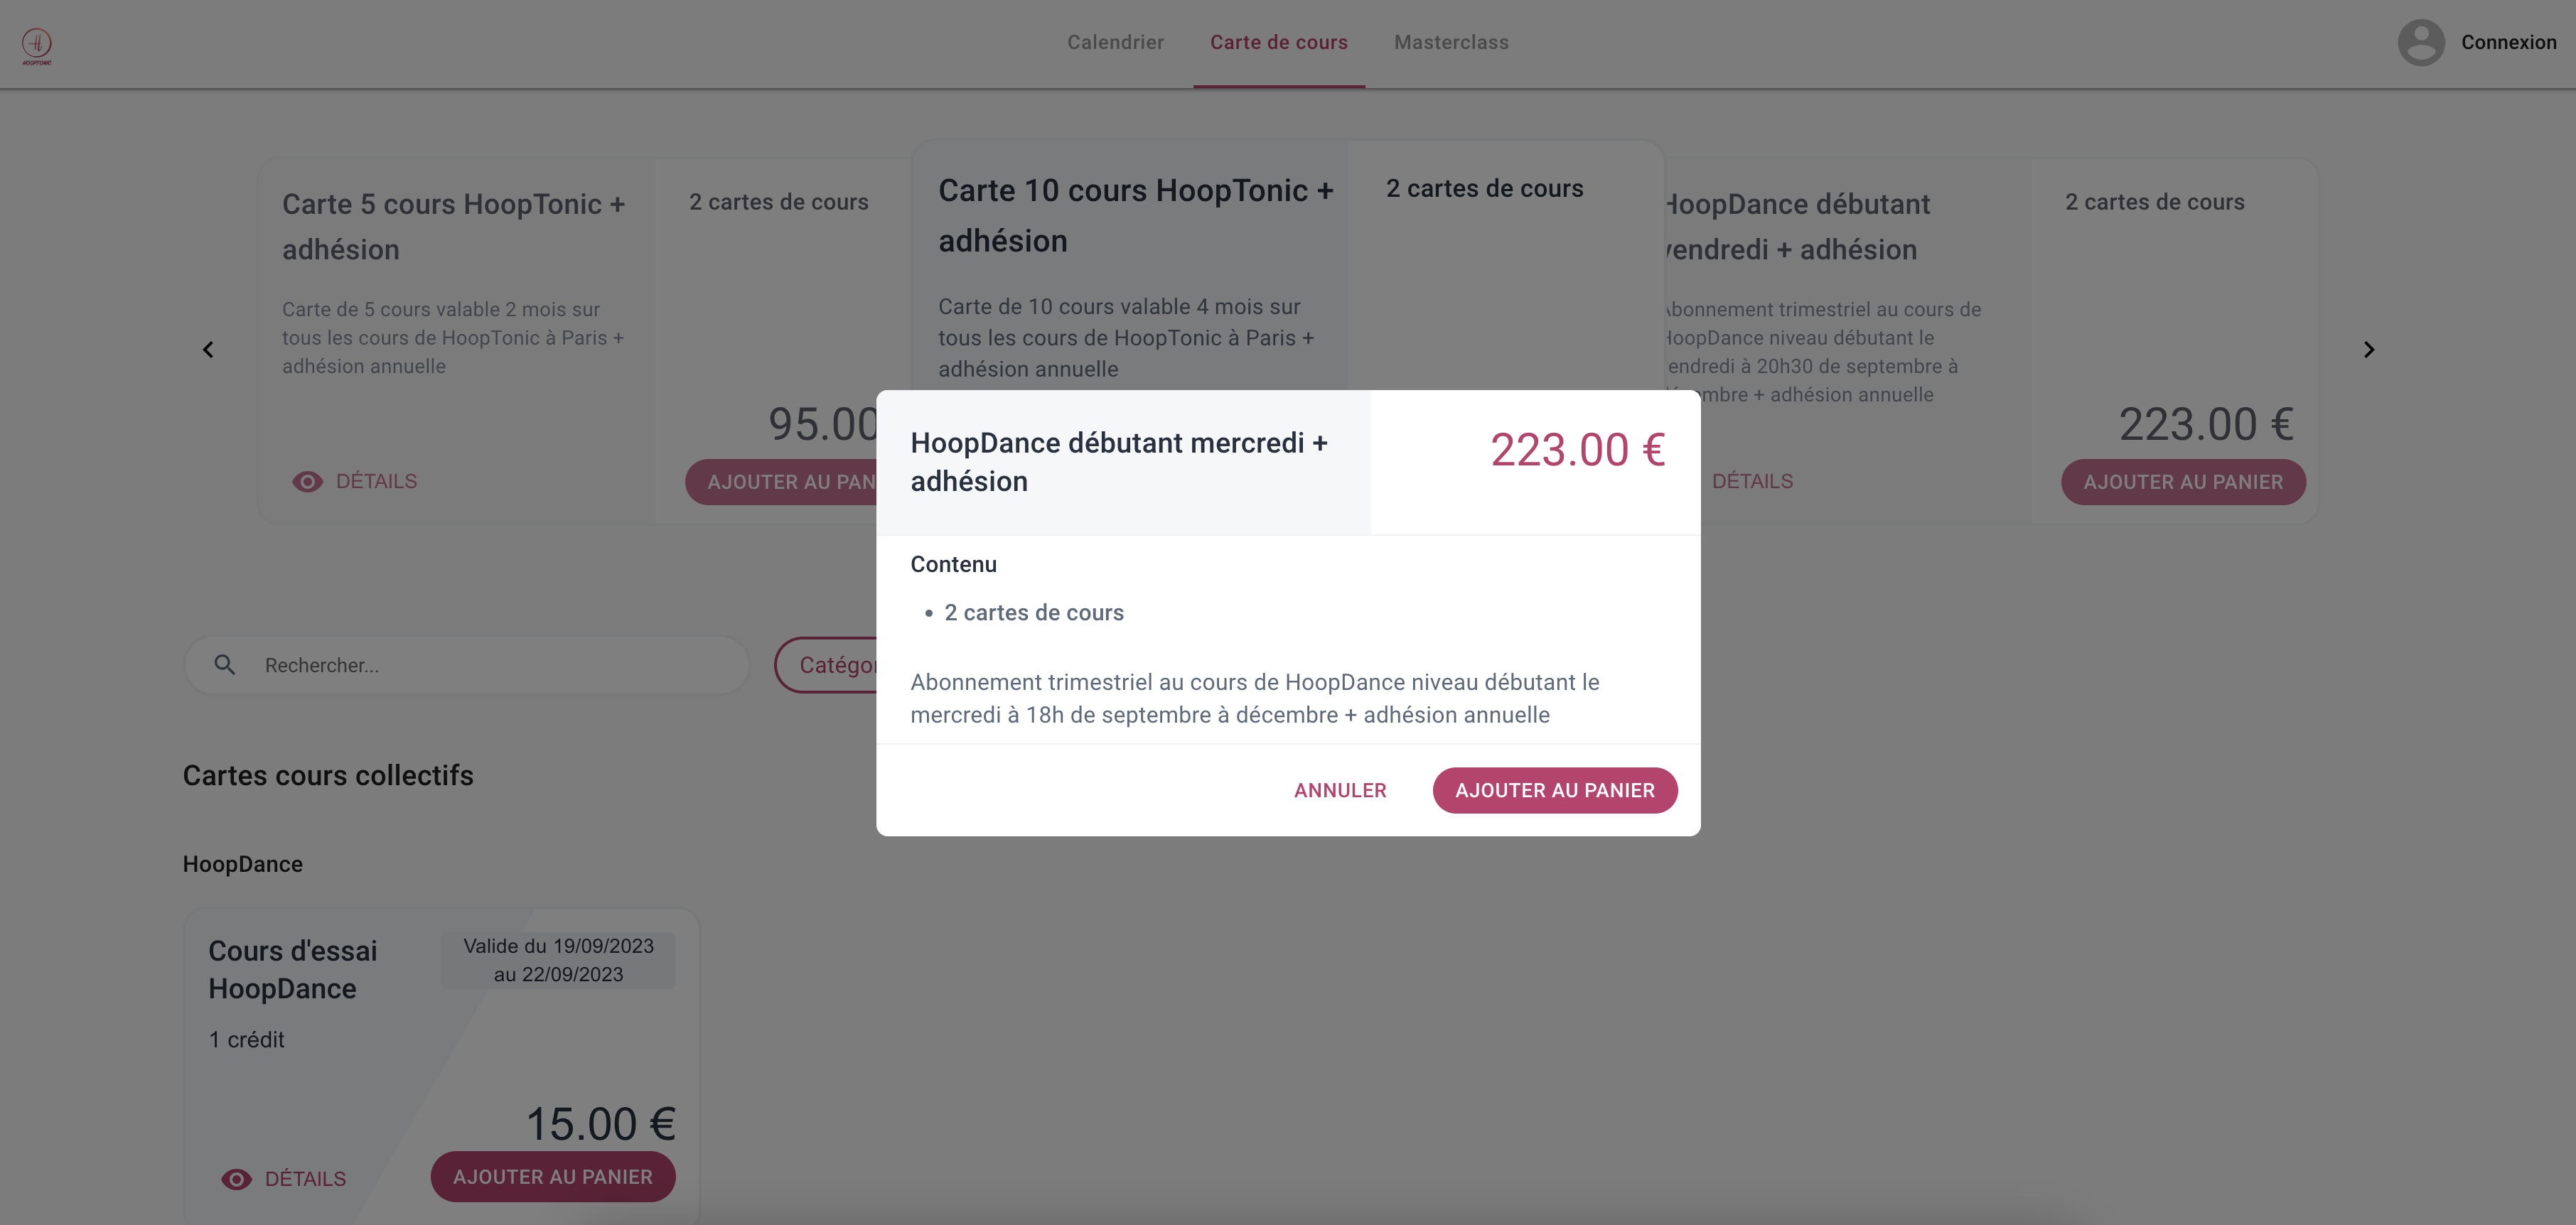Advance carousel with the right arrow
2576x1225 pixels.
click(x=2368, y=350)
